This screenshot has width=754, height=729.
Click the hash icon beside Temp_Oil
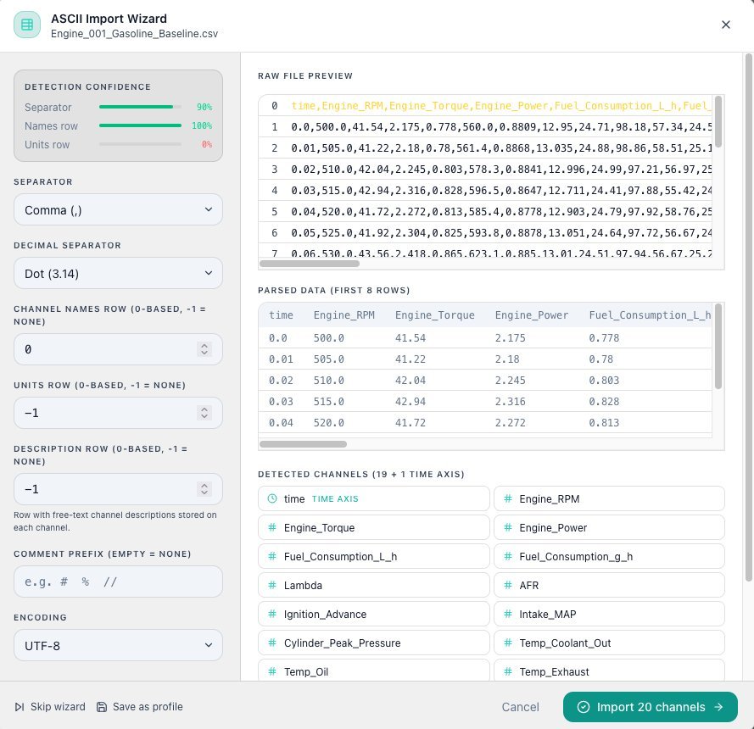(x=272, y=672)
